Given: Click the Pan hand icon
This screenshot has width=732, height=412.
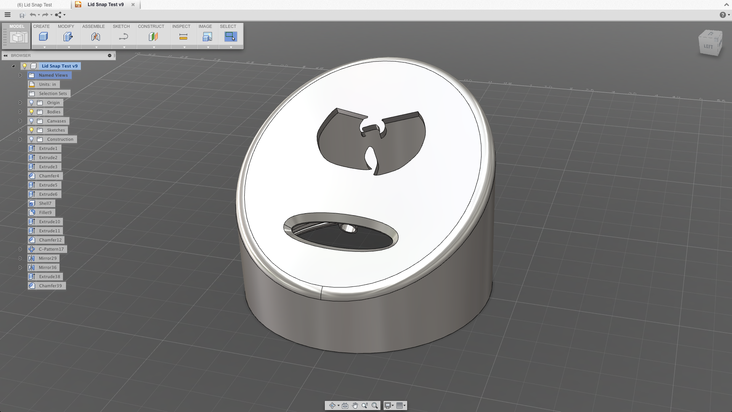Looking at the screenshot, I should coord(355,406).
